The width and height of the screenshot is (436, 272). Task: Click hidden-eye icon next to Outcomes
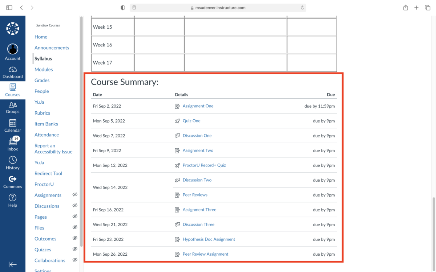(75, 238)
